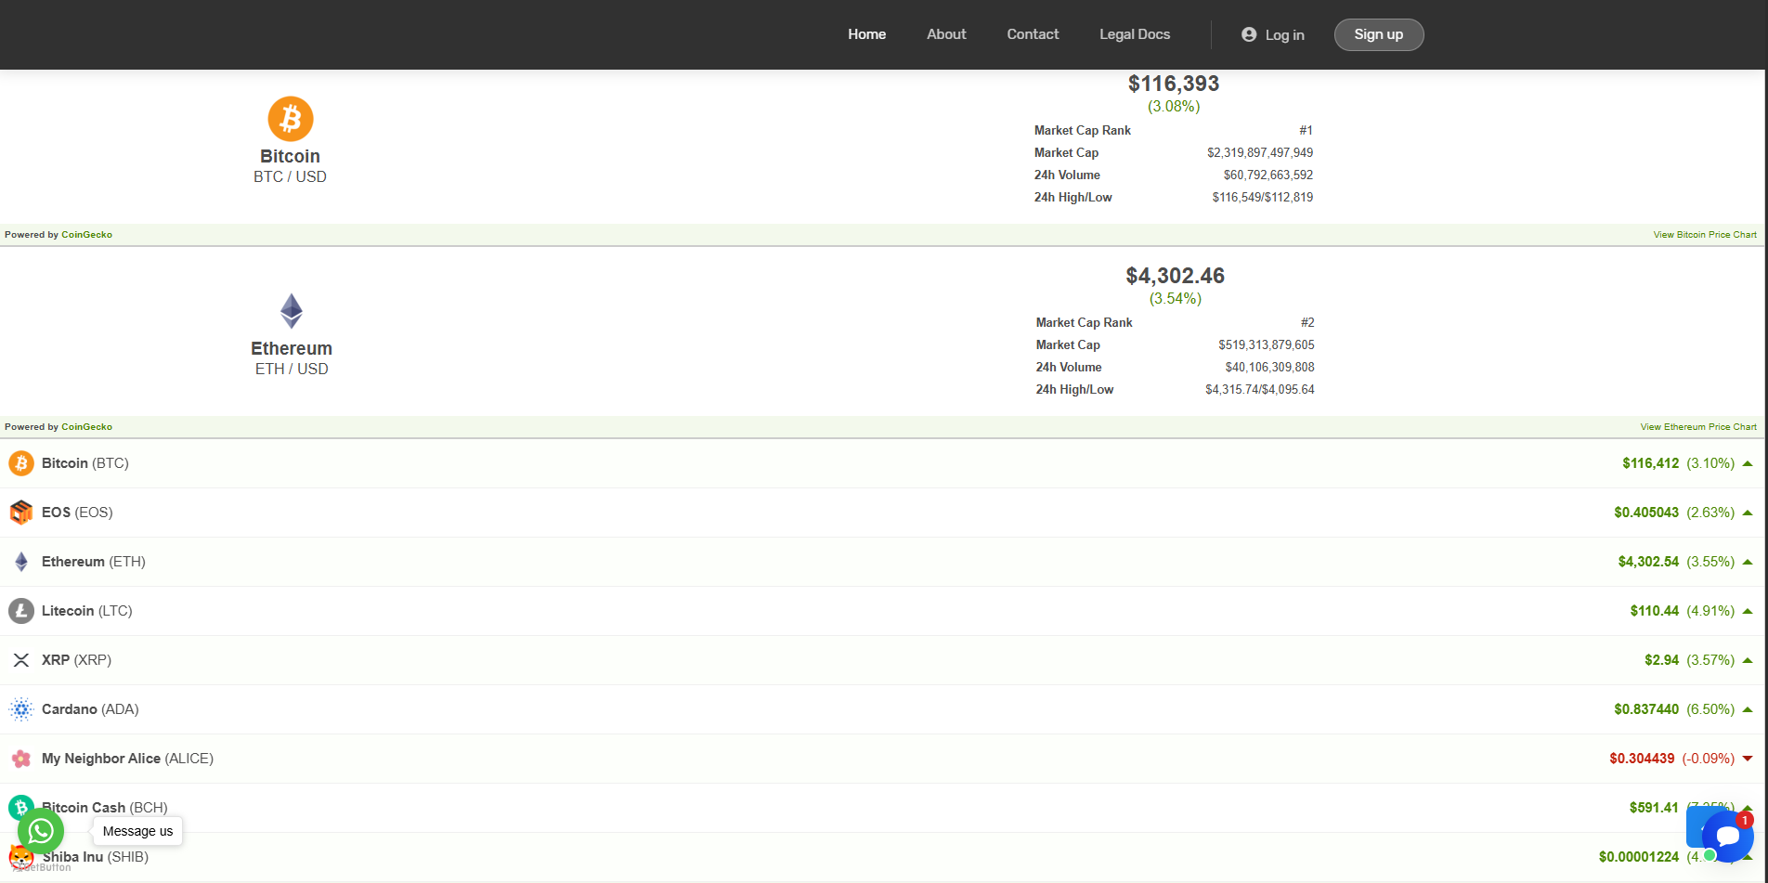
Task: Click CoinGecko link under Bitcoin widget
Action: pos(86,235)
